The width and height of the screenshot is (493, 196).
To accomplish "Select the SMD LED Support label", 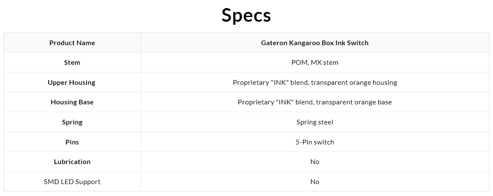I will (72, 182).
